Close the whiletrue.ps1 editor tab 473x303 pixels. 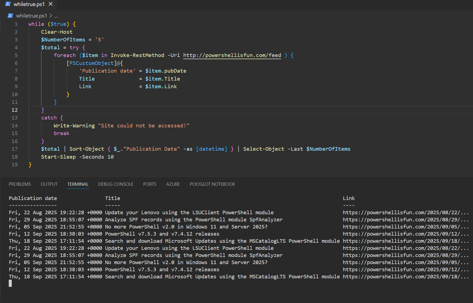point(51,4)
